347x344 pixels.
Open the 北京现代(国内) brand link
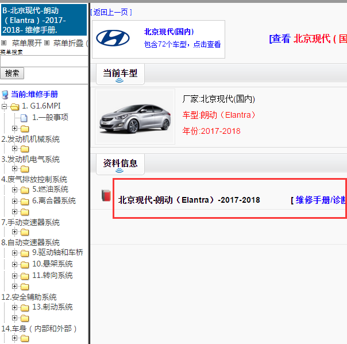point(169,32)
